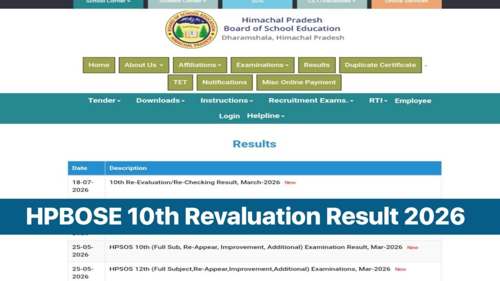Open the Notifications page

225,82
